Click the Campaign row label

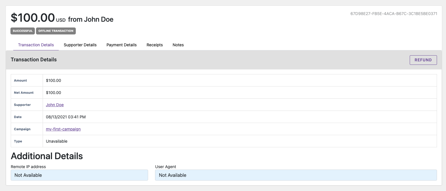[22, 129]
